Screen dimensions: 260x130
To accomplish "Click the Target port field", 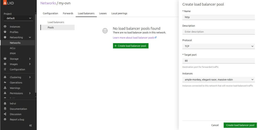I will (218, 61).
